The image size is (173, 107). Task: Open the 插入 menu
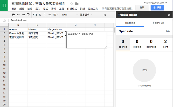(38, 9)
